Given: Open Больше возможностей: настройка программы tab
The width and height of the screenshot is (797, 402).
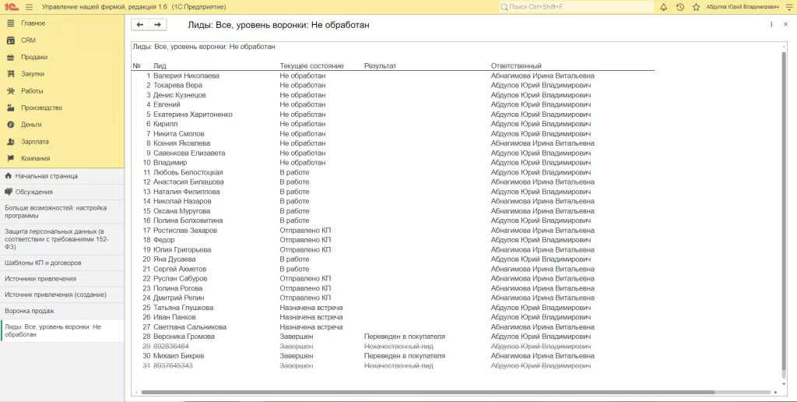Looking at the screenshot, I should [x=62, y=212].
